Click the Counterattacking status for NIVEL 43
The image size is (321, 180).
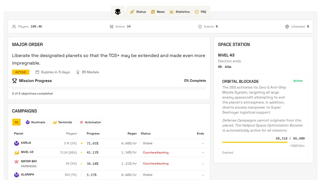coord(156,152)
